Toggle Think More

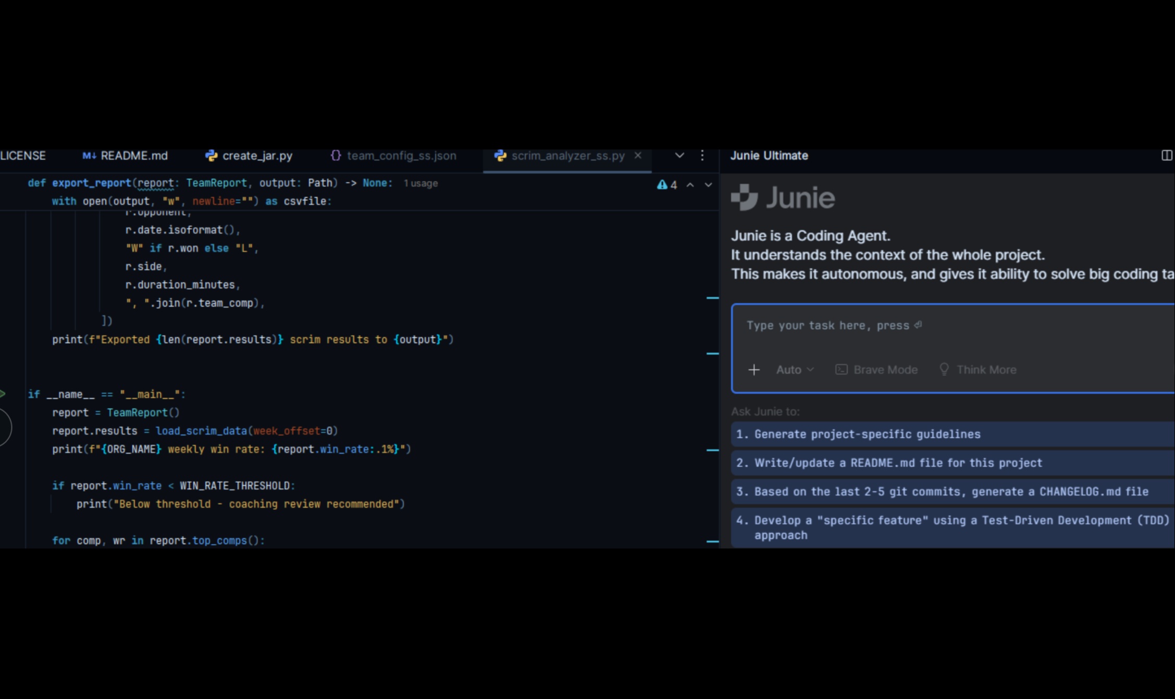tap(978, 370)
